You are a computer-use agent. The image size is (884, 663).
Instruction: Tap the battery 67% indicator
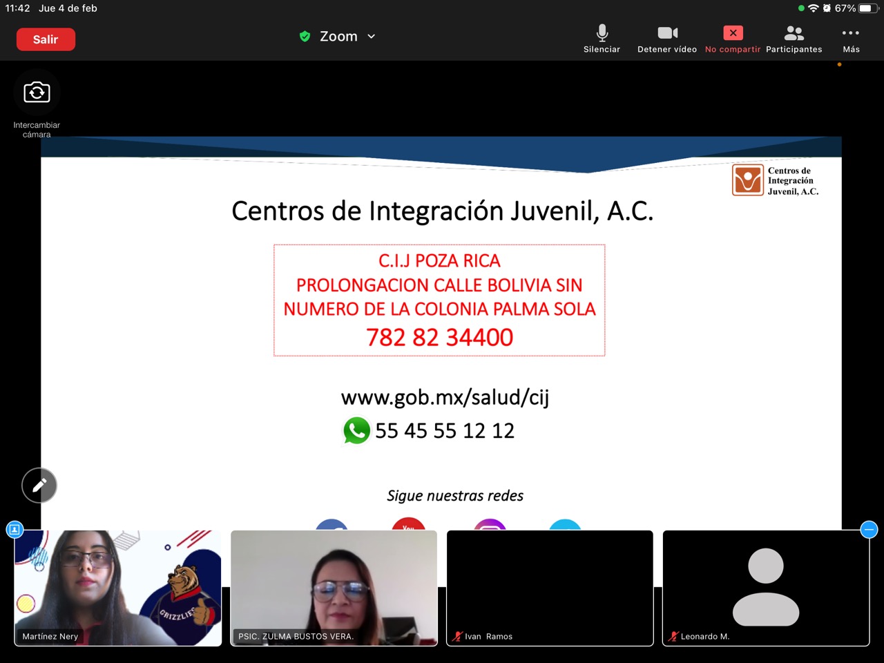856,8
